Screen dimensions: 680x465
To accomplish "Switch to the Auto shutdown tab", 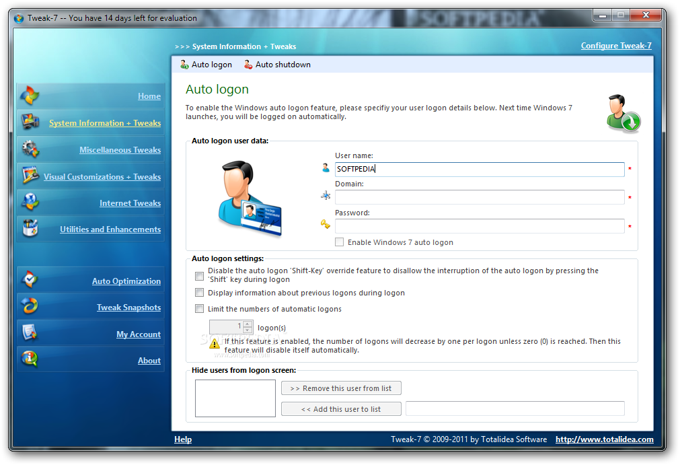I will (x=277, y=65).
